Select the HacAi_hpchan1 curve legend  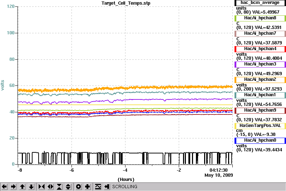[260, 95]
